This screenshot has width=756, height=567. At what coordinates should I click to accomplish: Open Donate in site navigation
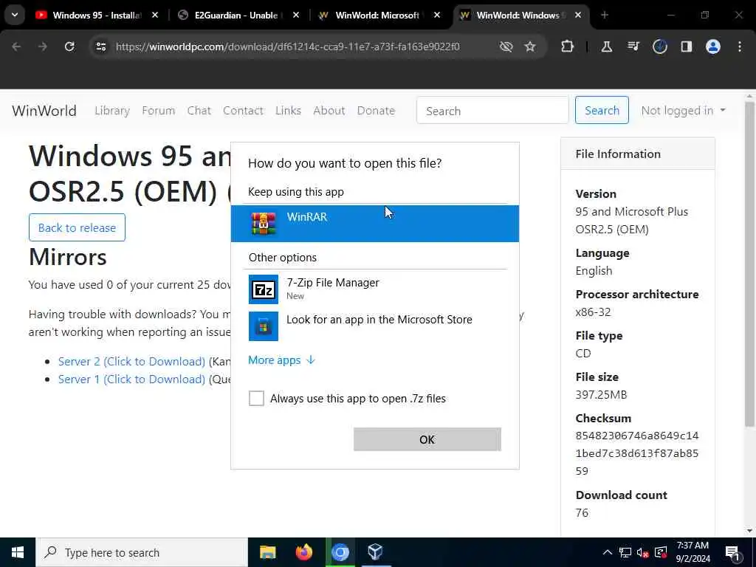pos(376,111)
